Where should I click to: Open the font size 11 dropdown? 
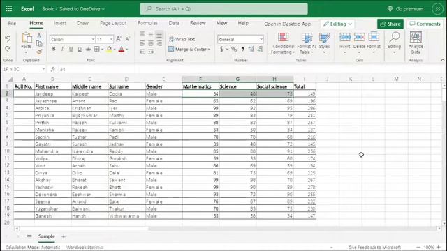[111, 39]
